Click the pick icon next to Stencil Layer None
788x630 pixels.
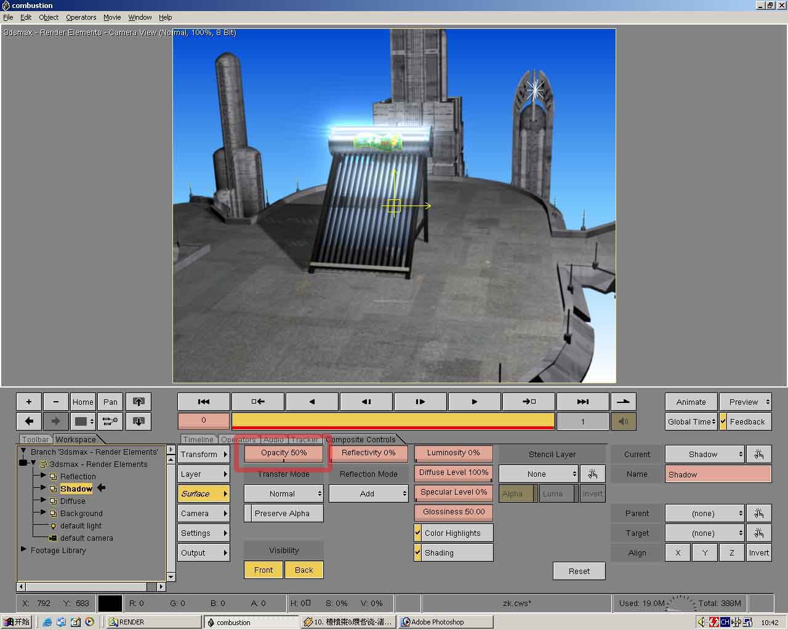pos(592,474)
